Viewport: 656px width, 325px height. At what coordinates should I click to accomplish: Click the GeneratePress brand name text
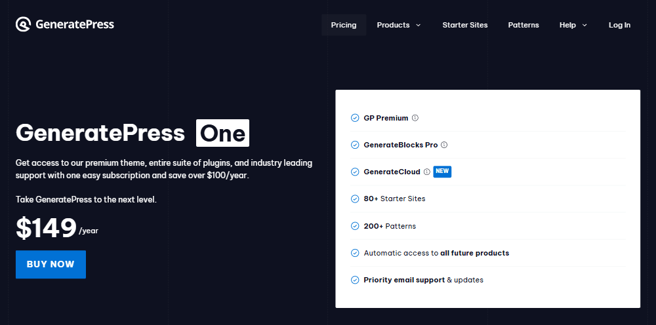click(75, 25)
